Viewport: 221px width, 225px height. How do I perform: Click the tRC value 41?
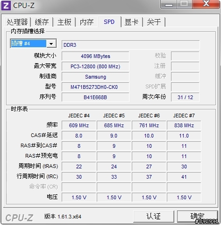pyautogui.click(x=184, y=177)
